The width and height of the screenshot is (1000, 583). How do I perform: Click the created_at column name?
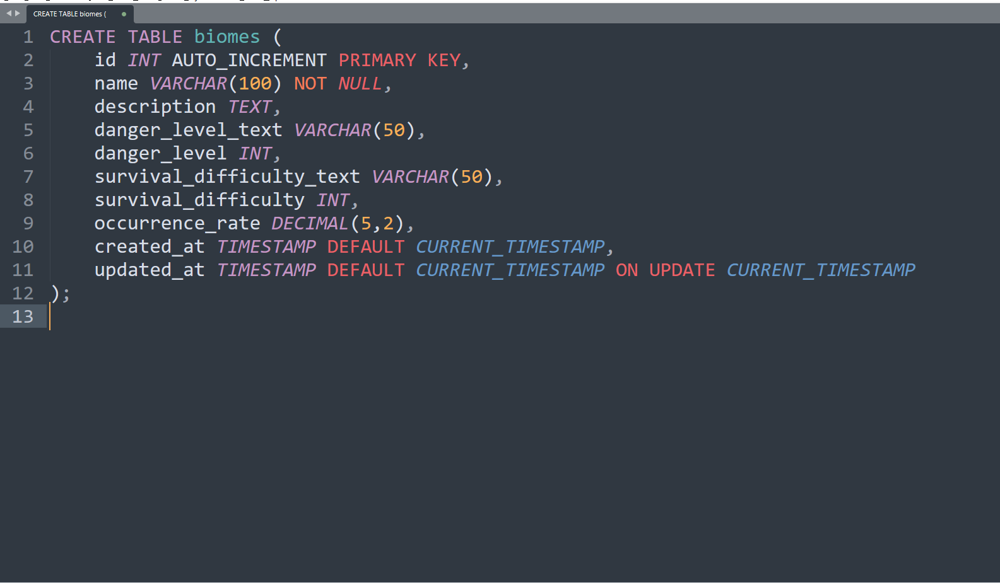pyautogui.click(x=150, y=247)
